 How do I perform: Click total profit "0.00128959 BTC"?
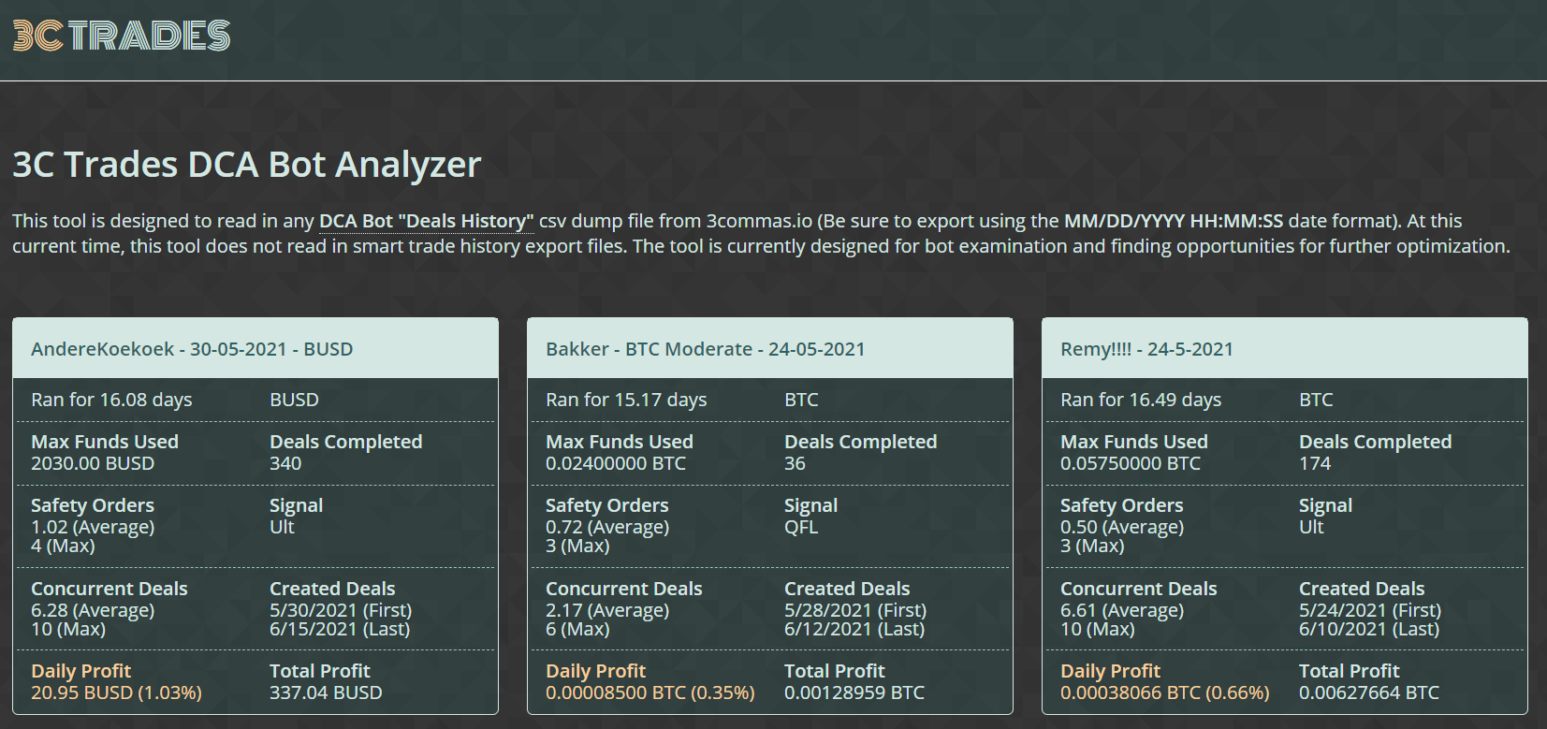pos(854,693)
